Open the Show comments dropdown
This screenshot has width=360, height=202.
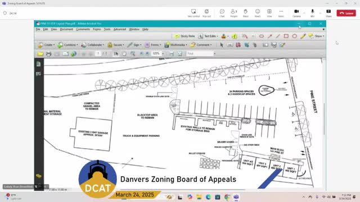click(x=317, y=36)
